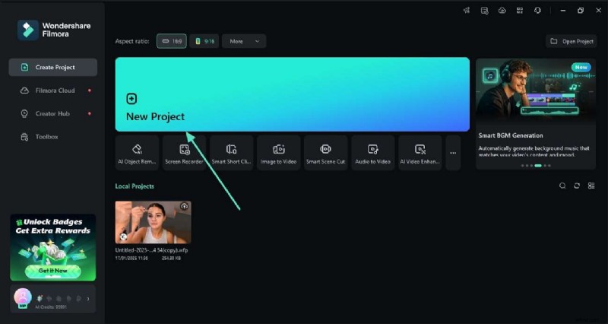
Task: Open the Toolbox section
Action: [53, 137]
